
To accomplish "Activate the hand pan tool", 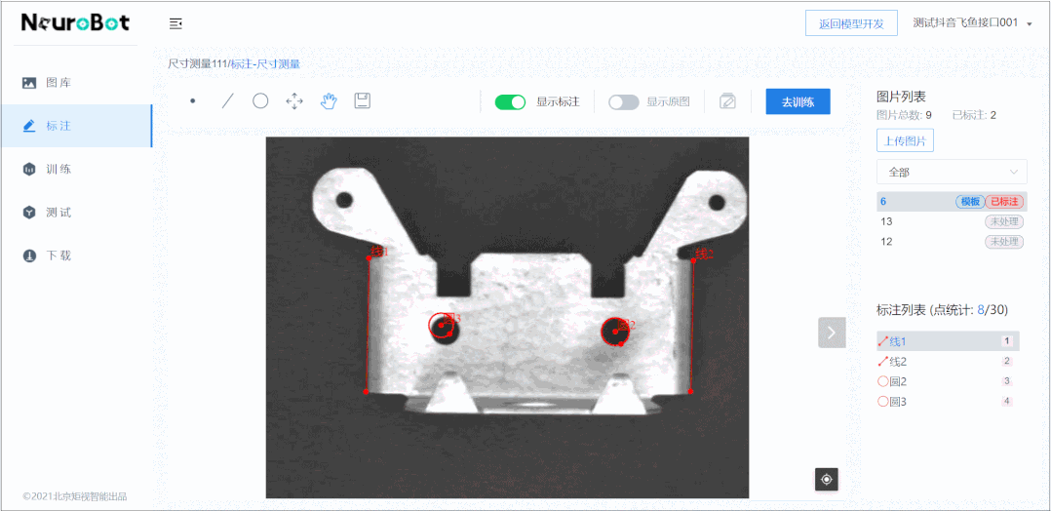I will click(329, 101).
